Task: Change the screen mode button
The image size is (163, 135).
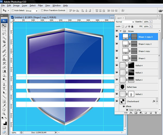Action: point(4,132)
